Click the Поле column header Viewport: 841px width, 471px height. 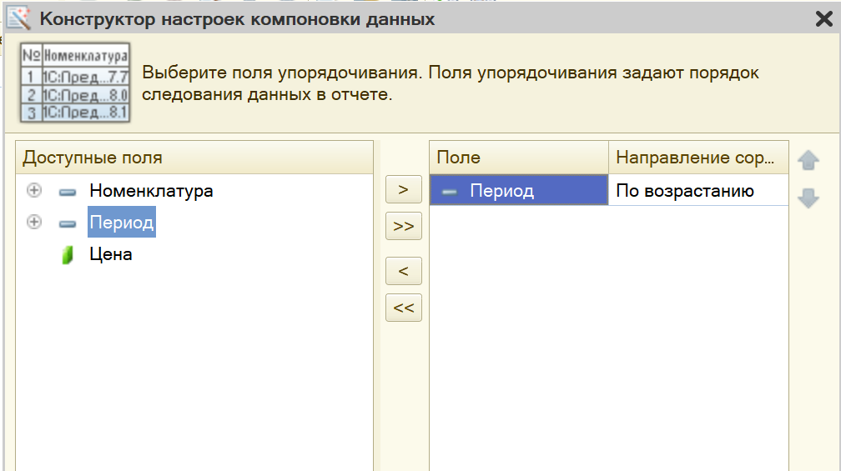(x=519, y=158)
